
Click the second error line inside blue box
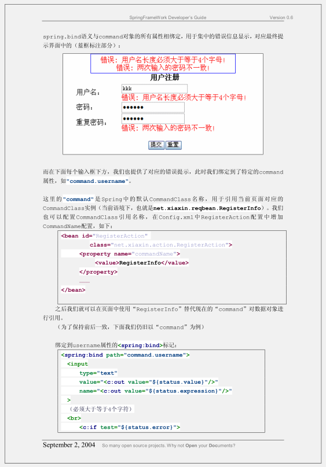[x=163, y=68]
